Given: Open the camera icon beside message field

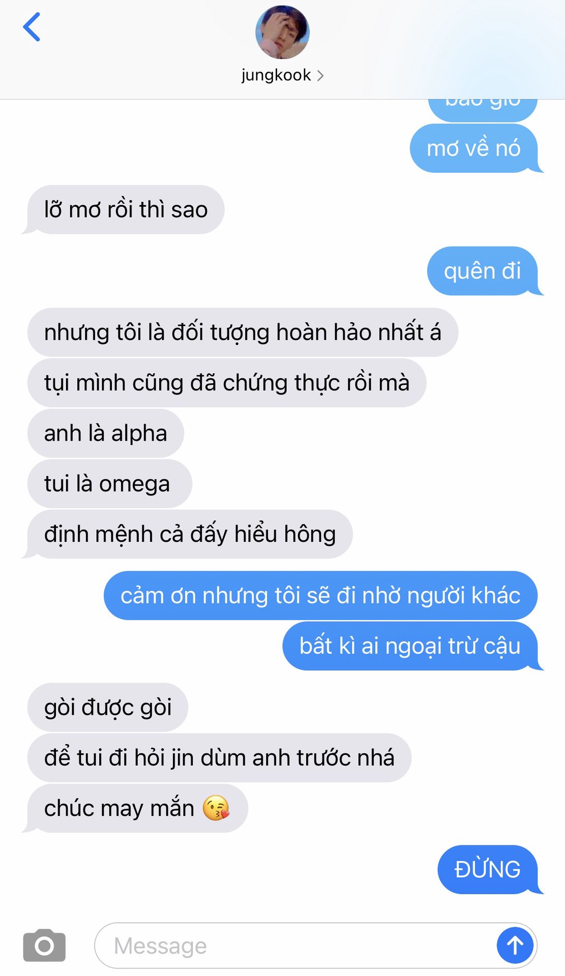Looking at the screenshot, I should 44,945.
